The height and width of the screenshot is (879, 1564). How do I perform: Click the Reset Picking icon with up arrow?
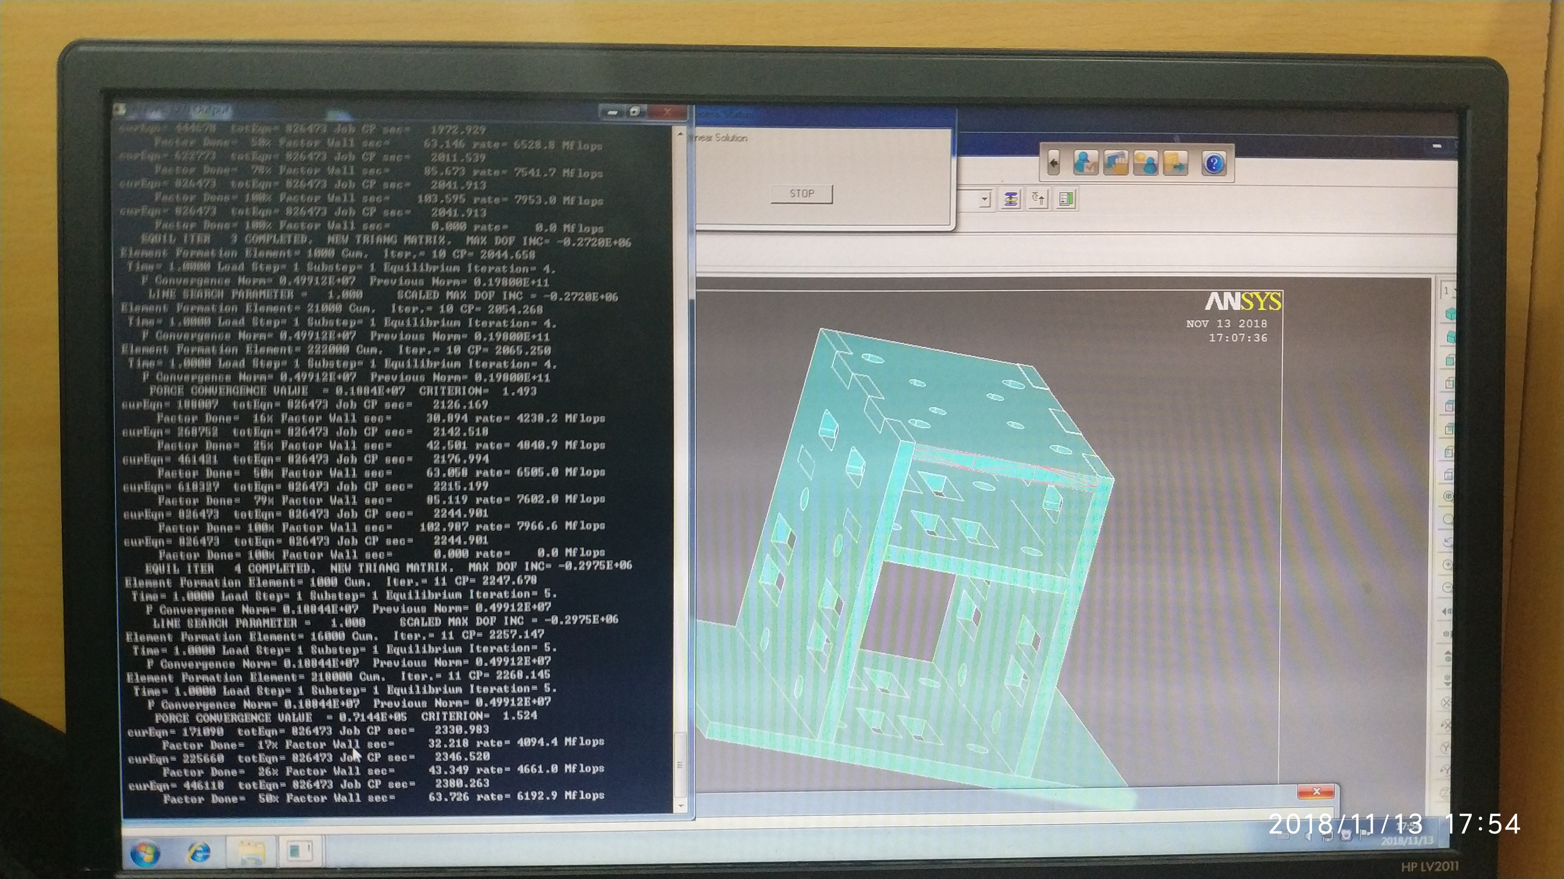[1038, 199]
